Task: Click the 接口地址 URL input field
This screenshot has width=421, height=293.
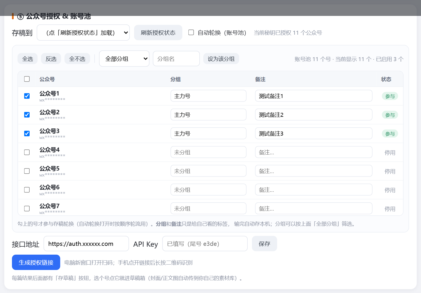Action: (86, 244)
